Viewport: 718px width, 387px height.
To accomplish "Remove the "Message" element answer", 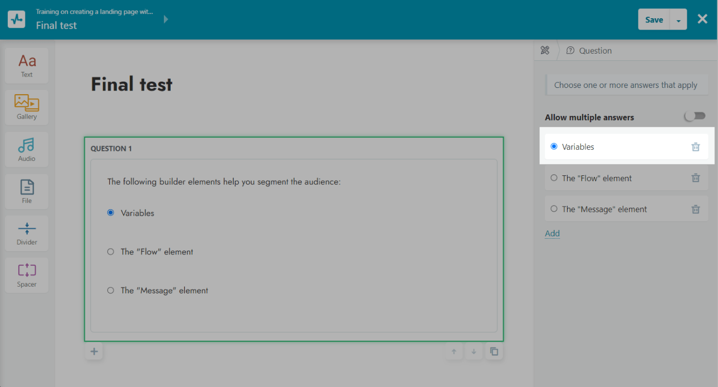I will tap(696, 209).
